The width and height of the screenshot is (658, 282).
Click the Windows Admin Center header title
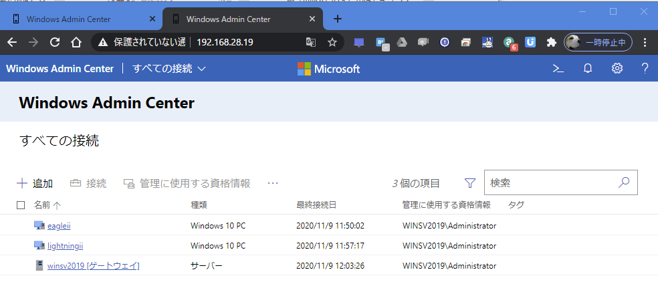60,68
